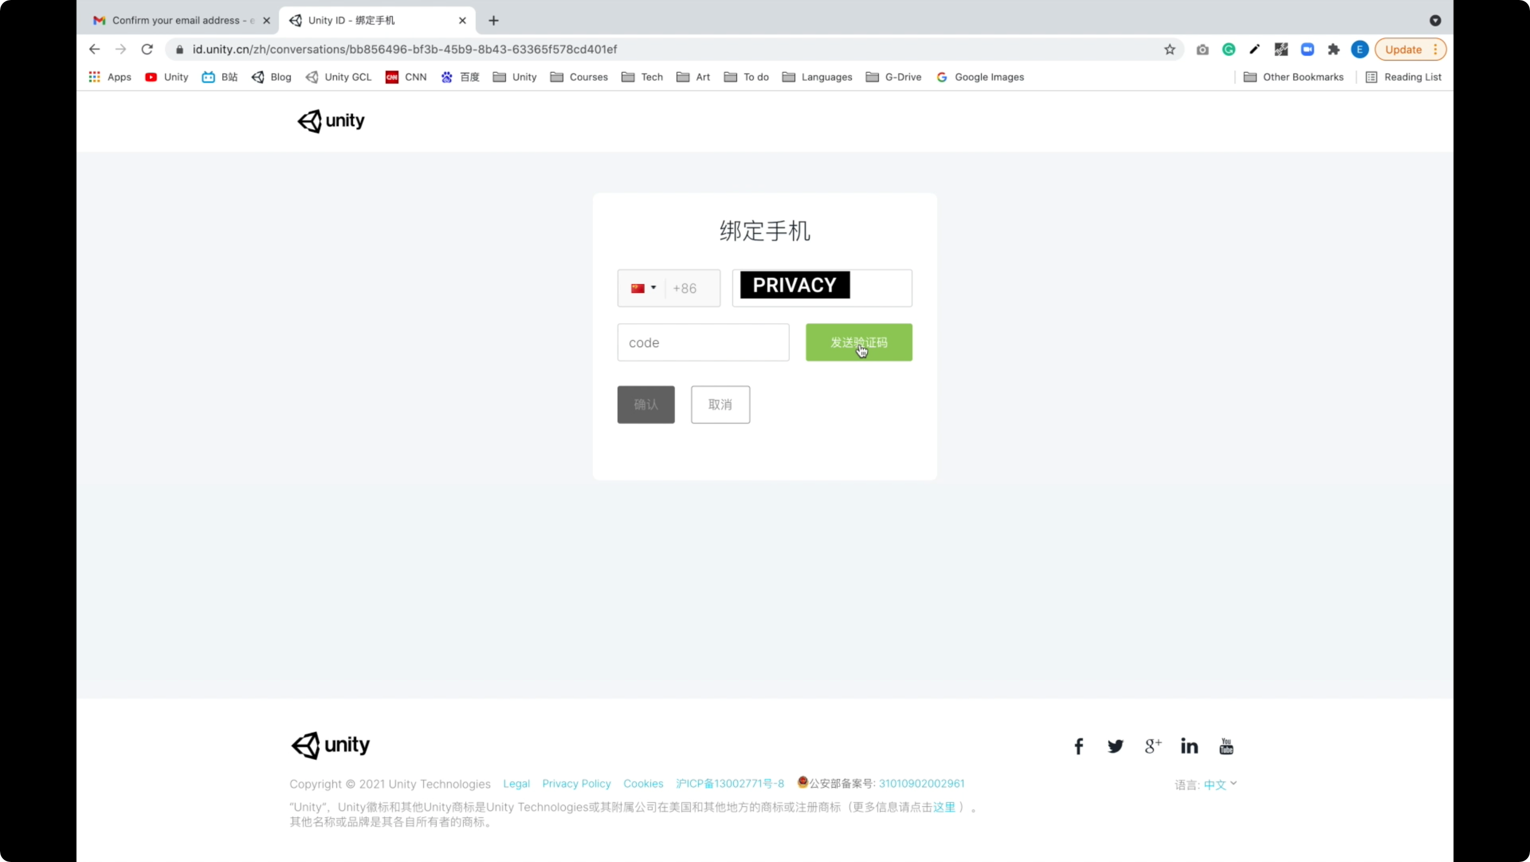Click the Google Plus footer icon
The height and width of the screenshot is (862, 1530).
click(1152, 746)
